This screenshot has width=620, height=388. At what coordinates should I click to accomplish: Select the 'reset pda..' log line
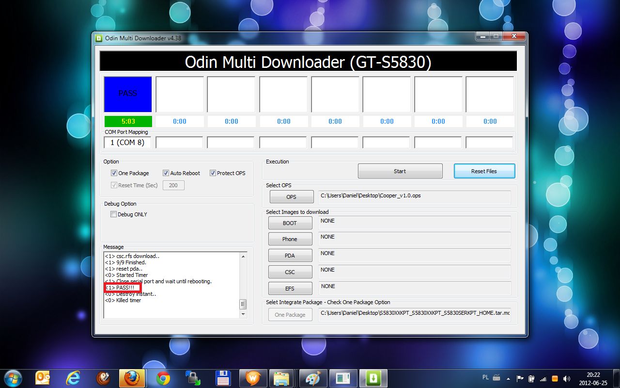pos(124,269)
